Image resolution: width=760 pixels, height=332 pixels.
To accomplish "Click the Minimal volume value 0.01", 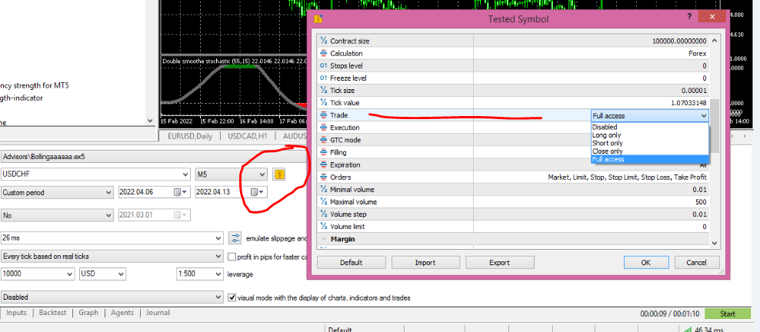I will tap(700, 190).
